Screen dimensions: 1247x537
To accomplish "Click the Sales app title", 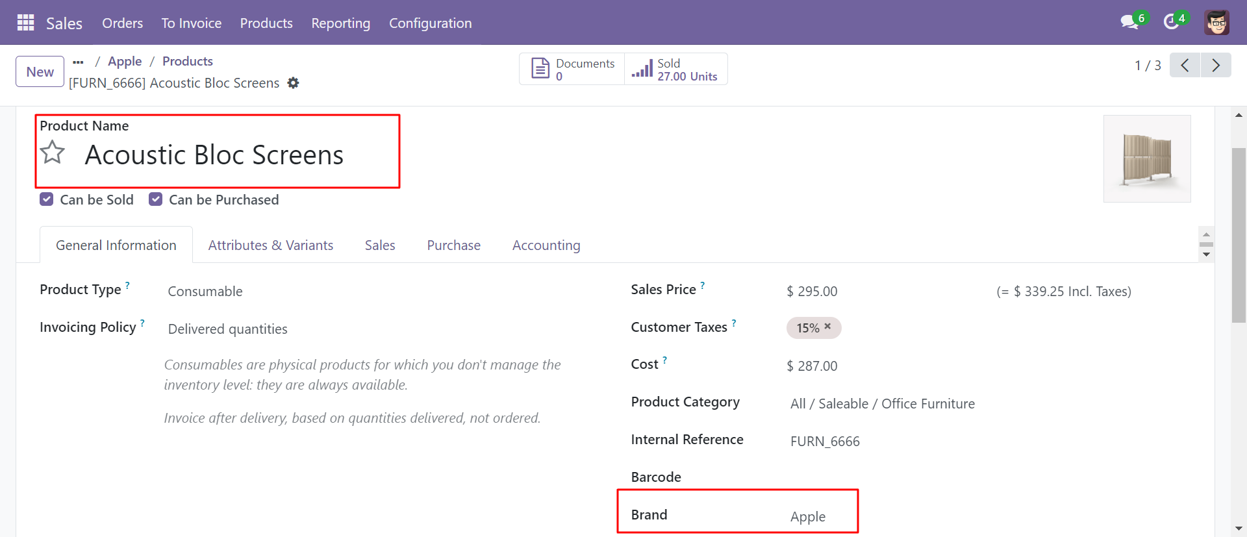I will pyautogui.click(x=64, y=23).
